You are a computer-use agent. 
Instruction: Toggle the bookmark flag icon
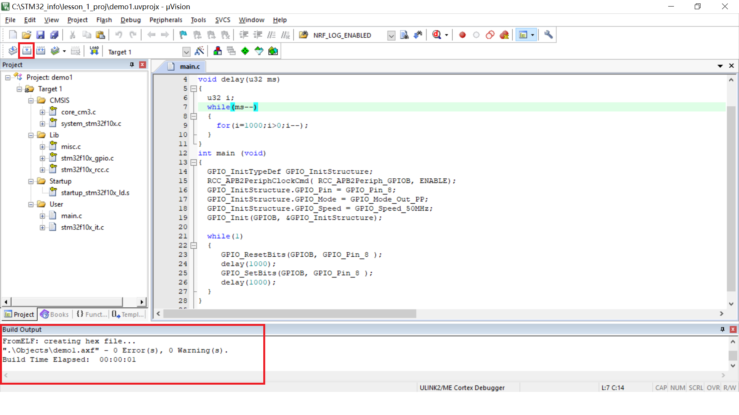tap(183, 35)
